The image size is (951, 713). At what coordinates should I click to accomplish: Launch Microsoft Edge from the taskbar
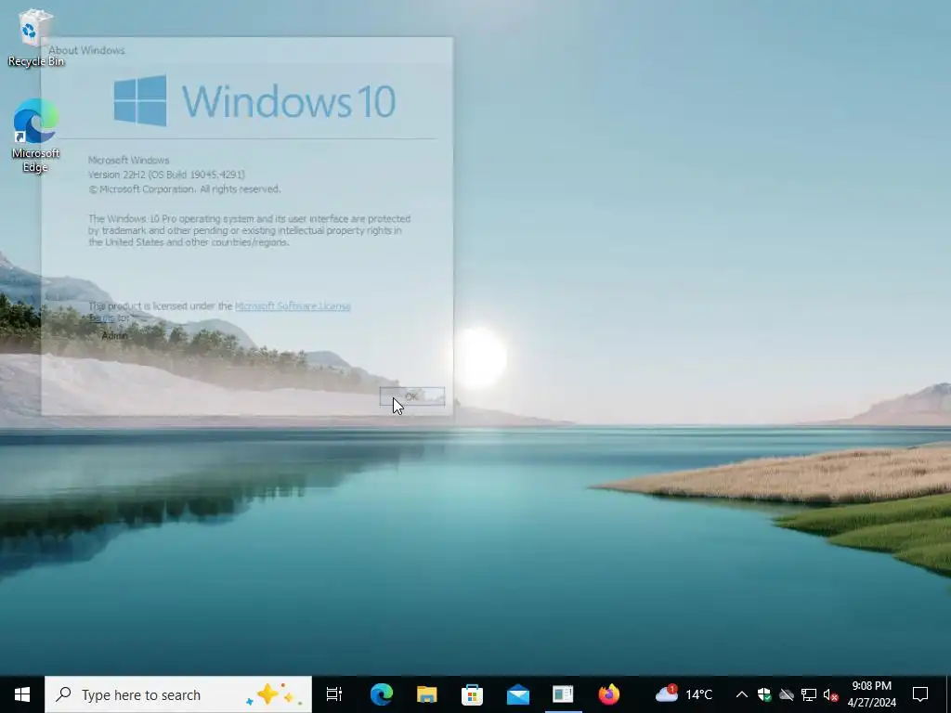tap(382, 694)
